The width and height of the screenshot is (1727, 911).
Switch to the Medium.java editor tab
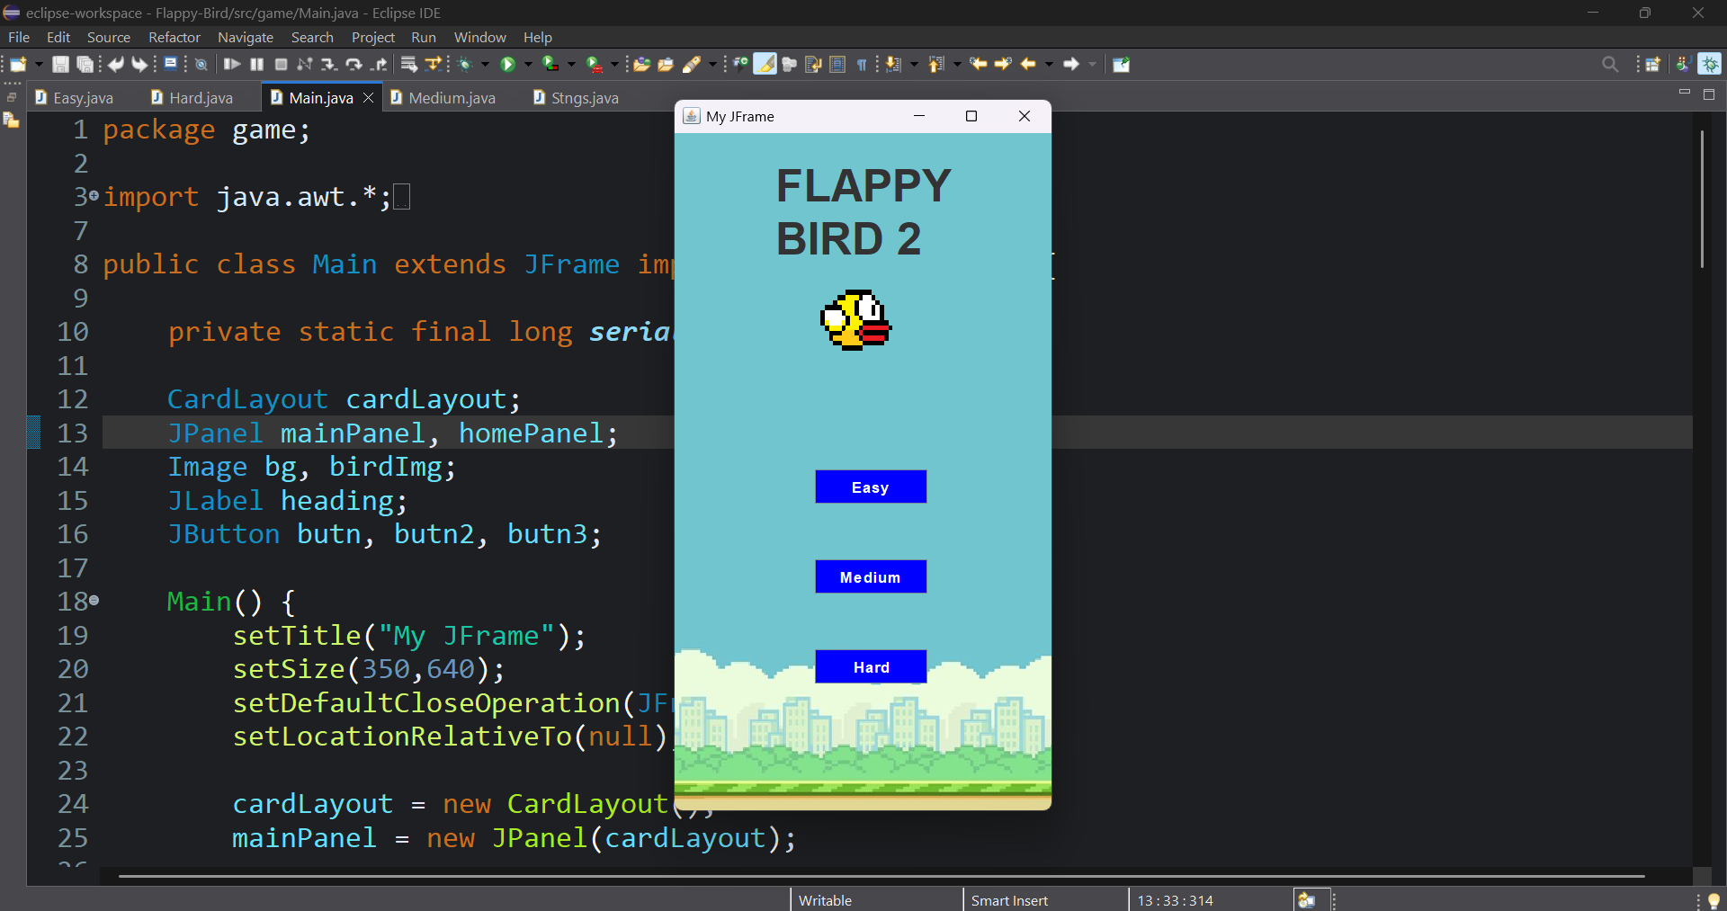pos(451,98)
